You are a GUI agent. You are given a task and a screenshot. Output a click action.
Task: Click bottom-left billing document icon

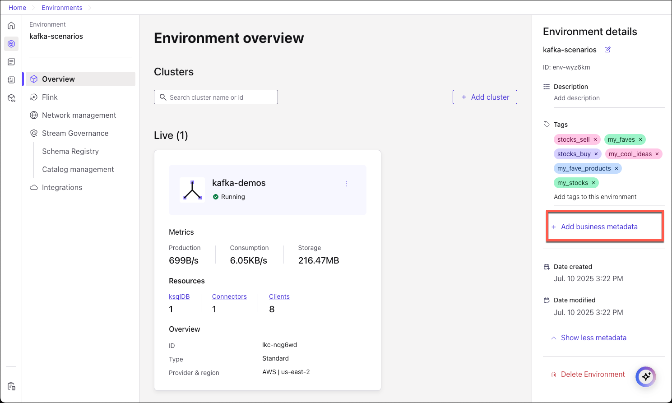(x=11, y=386)
